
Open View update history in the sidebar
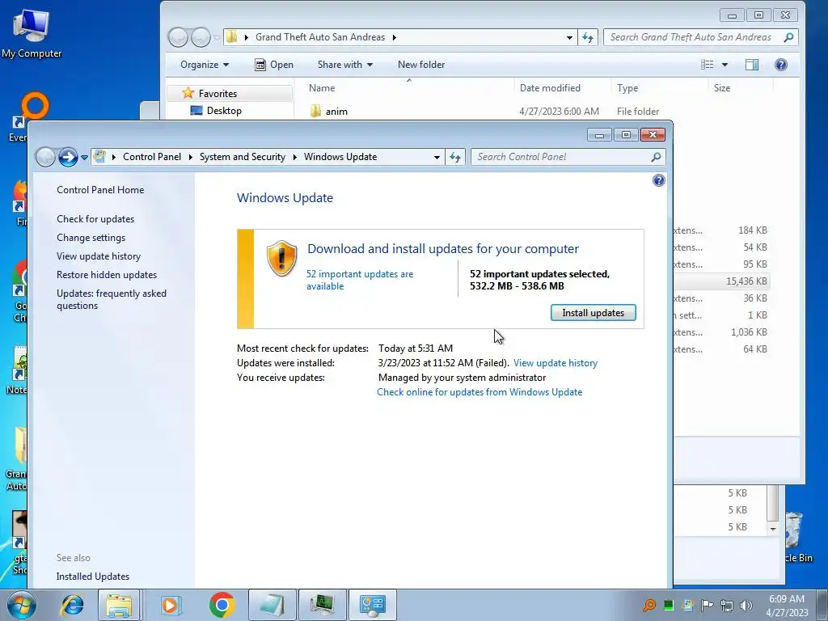[x=99, y=256]
